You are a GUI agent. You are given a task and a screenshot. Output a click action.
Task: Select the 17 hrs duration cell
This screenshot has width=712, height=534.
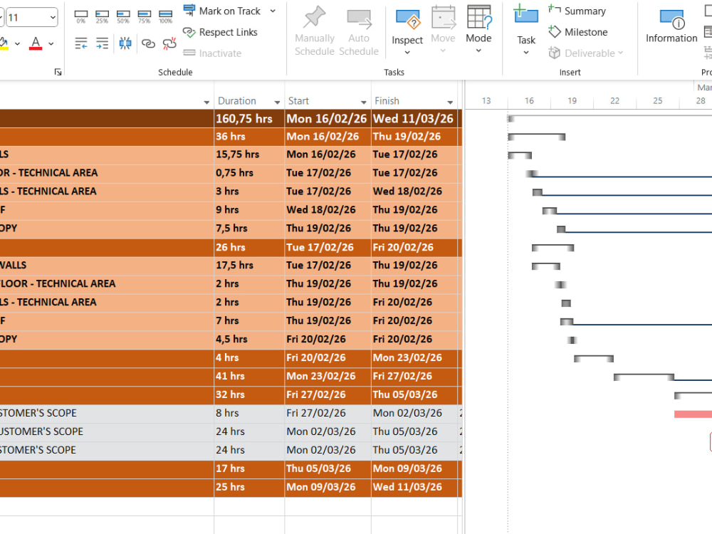249,468
